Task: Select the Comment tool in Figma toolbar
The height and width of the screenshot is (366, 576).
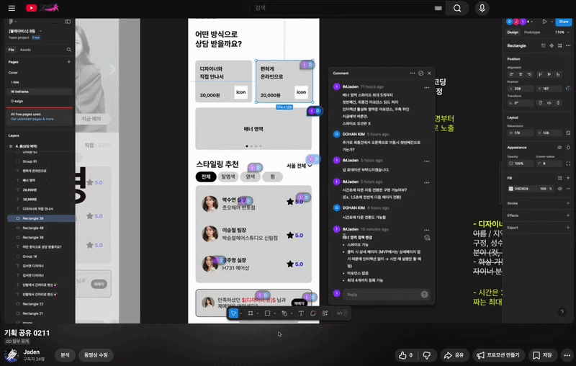Action: pyautogui.click(x=313, y=313)
